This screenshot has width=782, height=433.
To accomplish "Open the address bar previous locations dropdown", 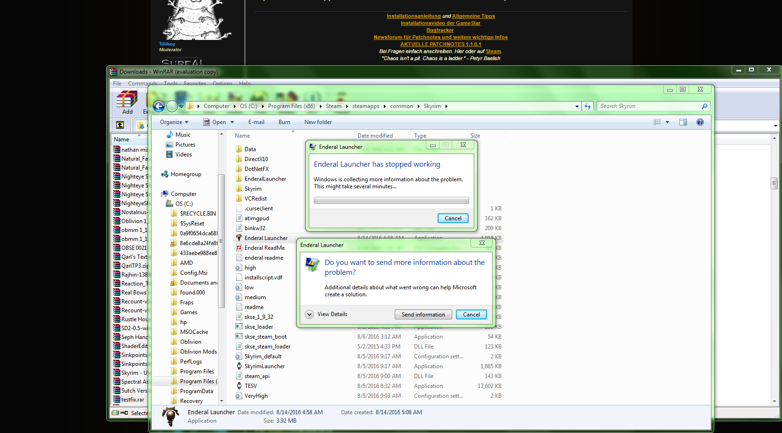I will 577,107.
